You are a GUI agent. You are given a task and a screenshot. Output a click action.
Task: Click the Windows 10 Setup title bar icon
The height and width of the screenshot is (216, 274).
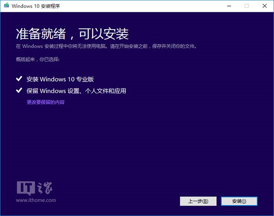pos(5,6)
